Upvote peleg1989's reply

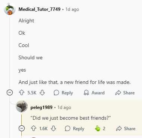tap(34, 128)
